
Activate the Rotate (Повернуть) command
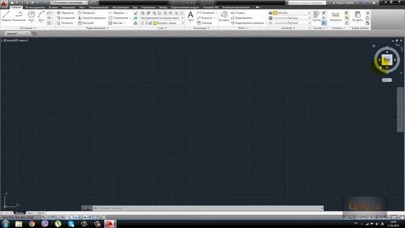point(87,13)
